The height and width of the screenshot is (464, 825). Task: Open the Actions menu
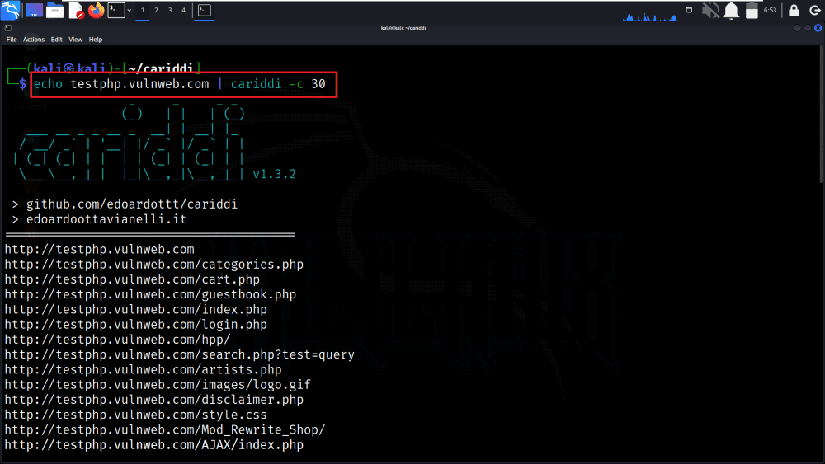click(34, 40)
